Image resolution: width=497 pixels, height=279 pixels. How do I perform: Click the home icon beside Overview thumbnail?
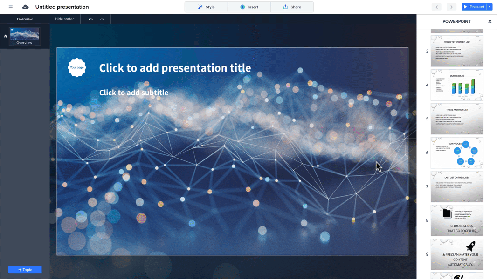coord(6,36)
